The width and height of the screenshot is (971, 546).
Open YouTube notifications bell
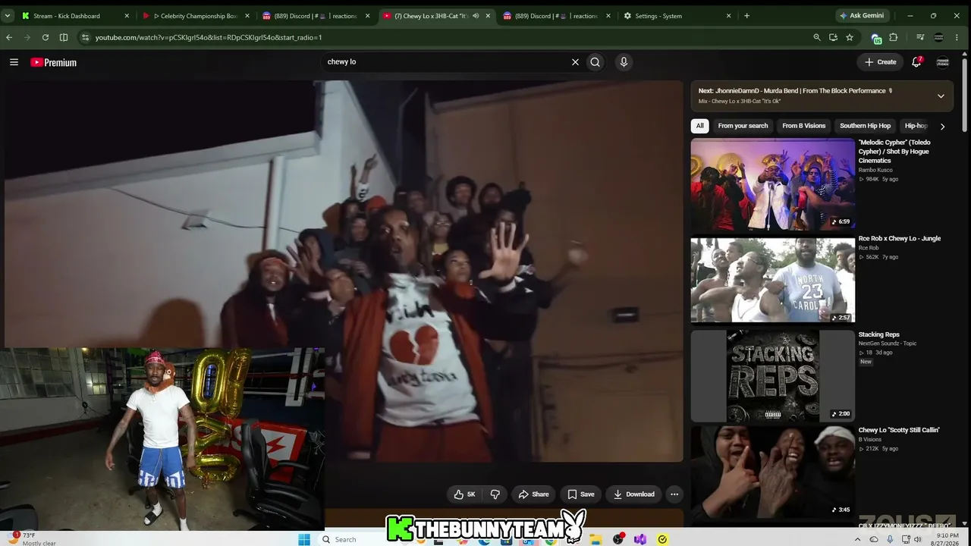click(x=916, y=62)
